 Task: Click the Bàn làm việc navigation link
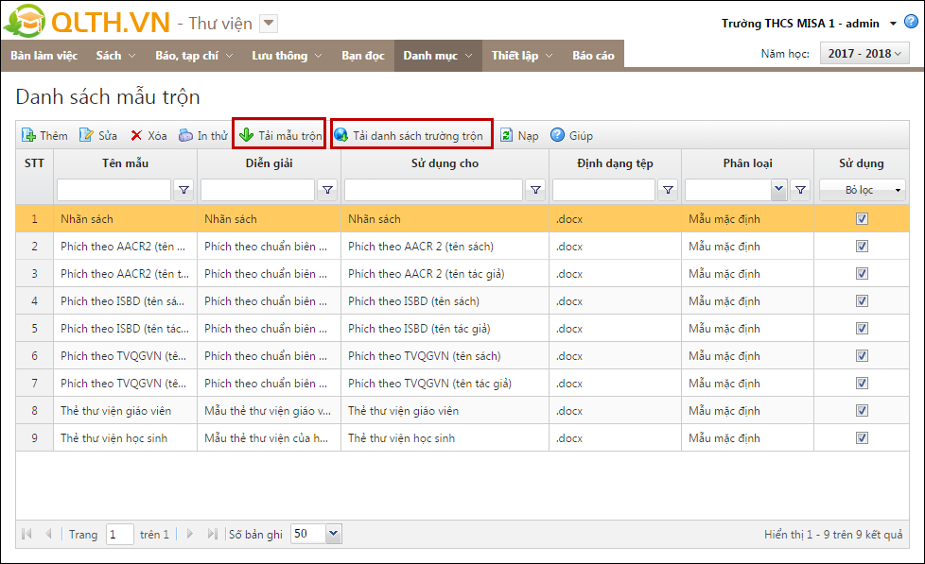pos(44,56)
